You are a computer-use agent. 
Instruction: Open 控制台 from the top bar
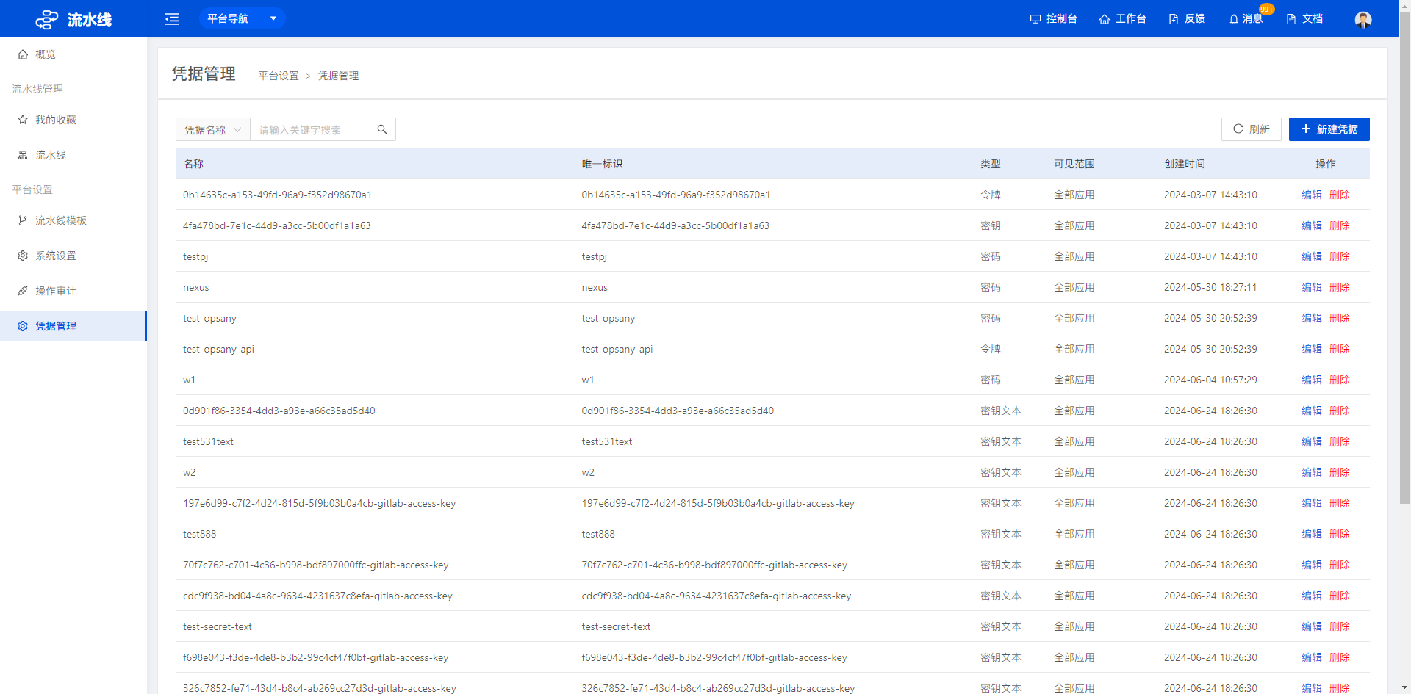coord(1054,18)
